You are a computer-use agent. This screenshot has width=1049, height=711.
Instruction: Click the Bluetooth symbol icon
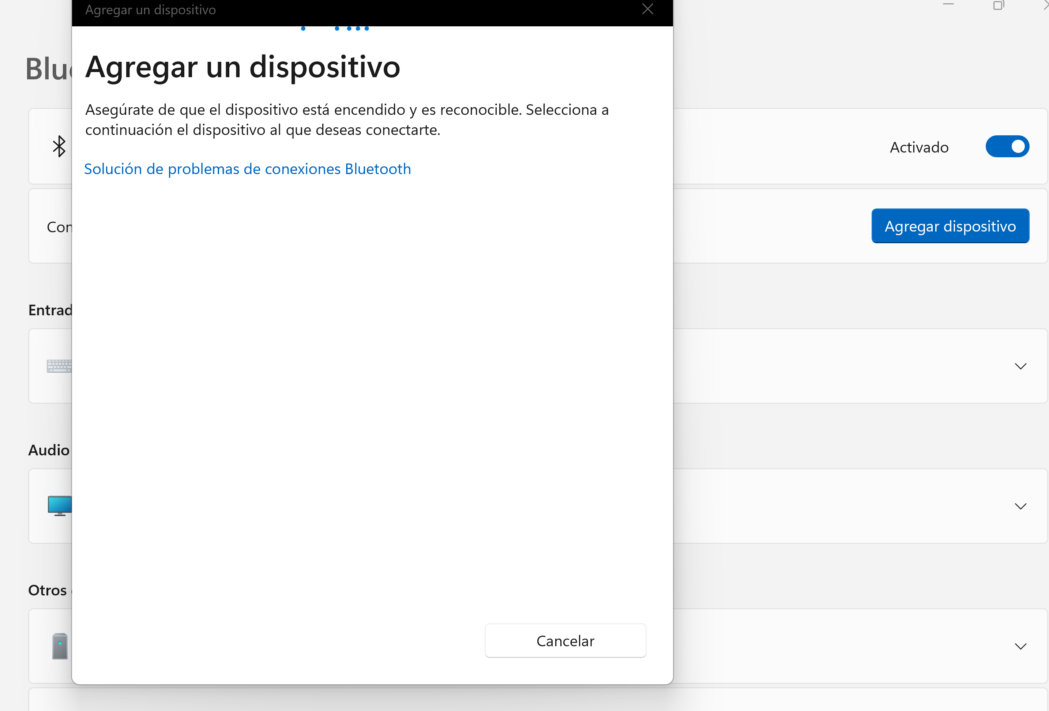pyautogui.click(x=59, y=147)
